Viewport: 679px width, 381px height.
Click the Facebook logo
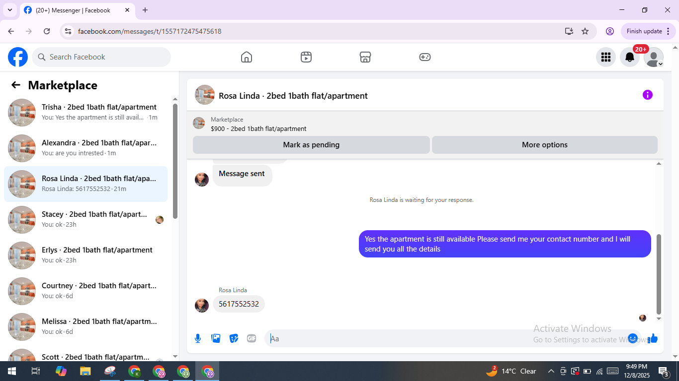tap(18, 57)
